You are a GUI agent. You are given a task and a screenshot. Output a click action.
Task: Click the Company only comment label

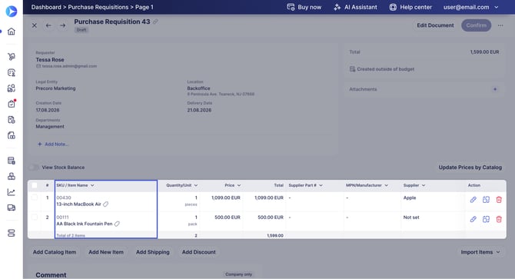click(x=239, y=274)
